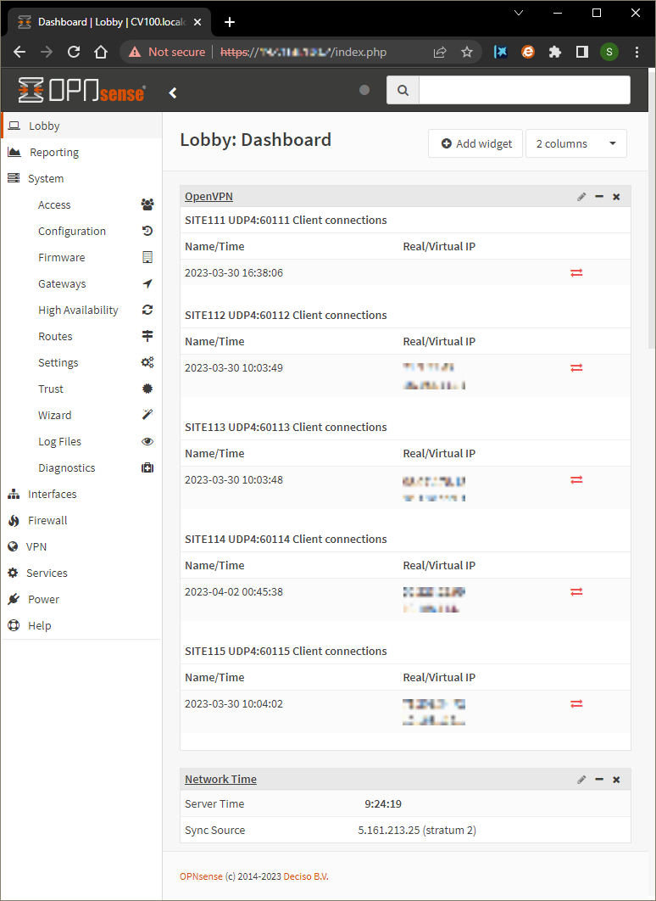
Task: Select the Gateways arrow icon
Action: pos(147,283)
